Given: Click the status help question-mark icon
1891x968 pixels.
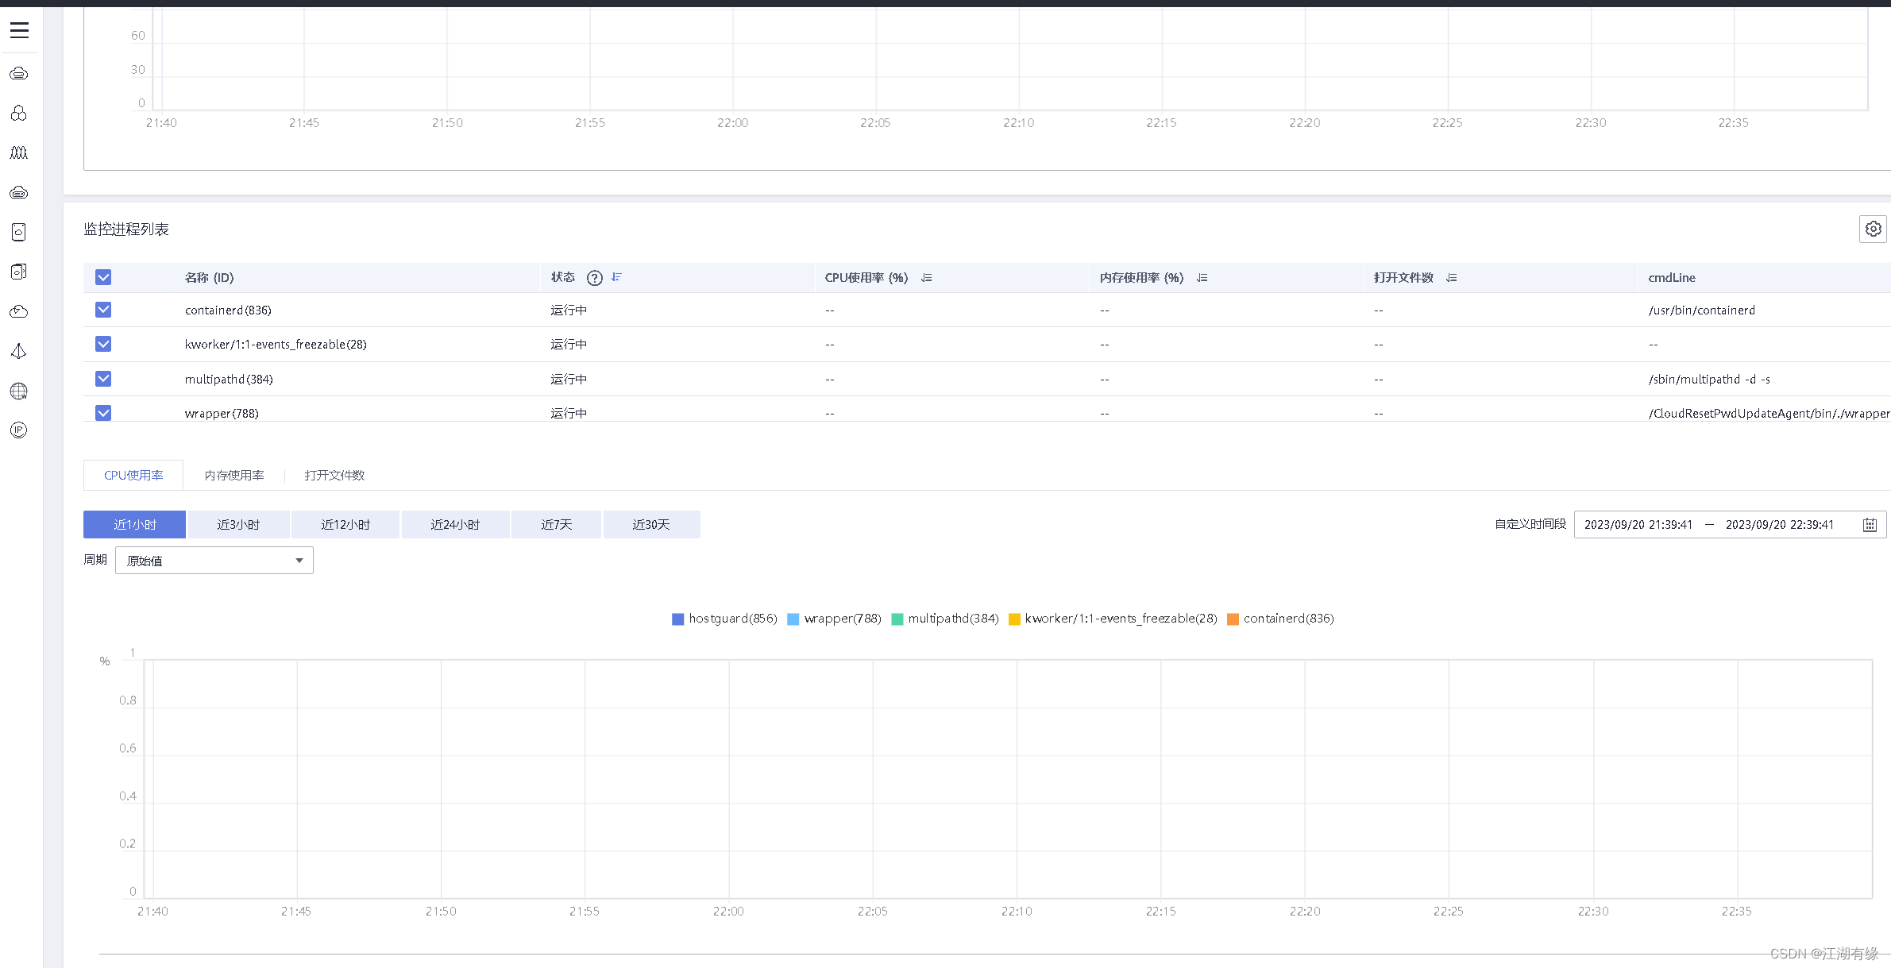Looking at the screenshot, I should point(594,278).
